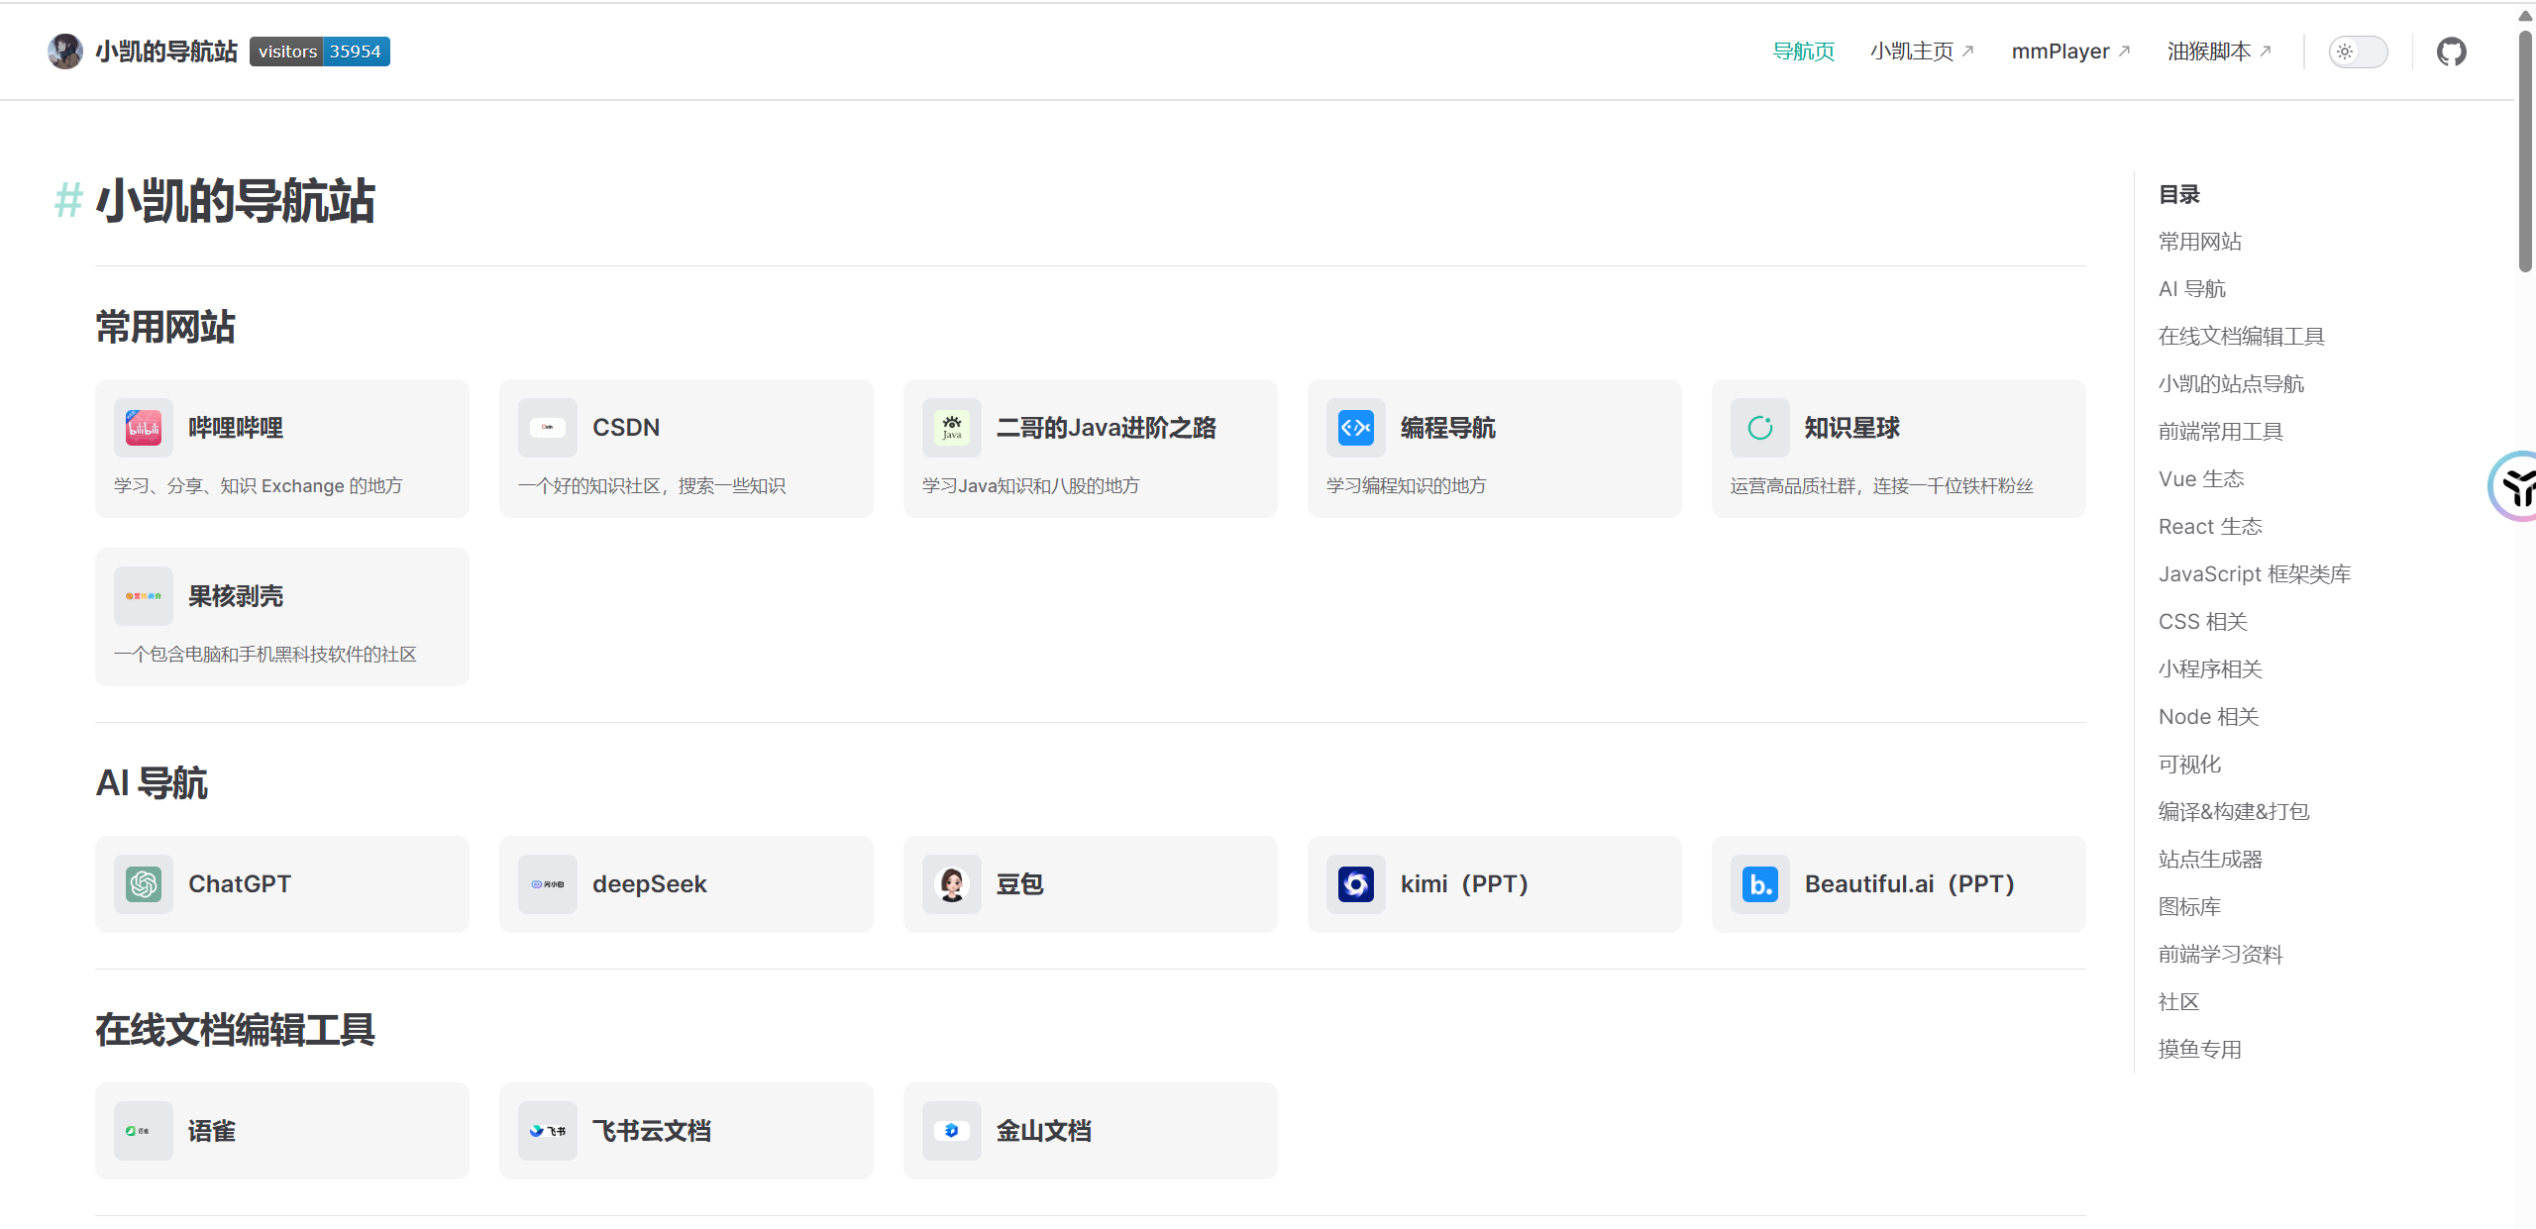This screenshot has width=2536, height=1229.
Task: Open the deepSeek card
Action: (686, 884)
